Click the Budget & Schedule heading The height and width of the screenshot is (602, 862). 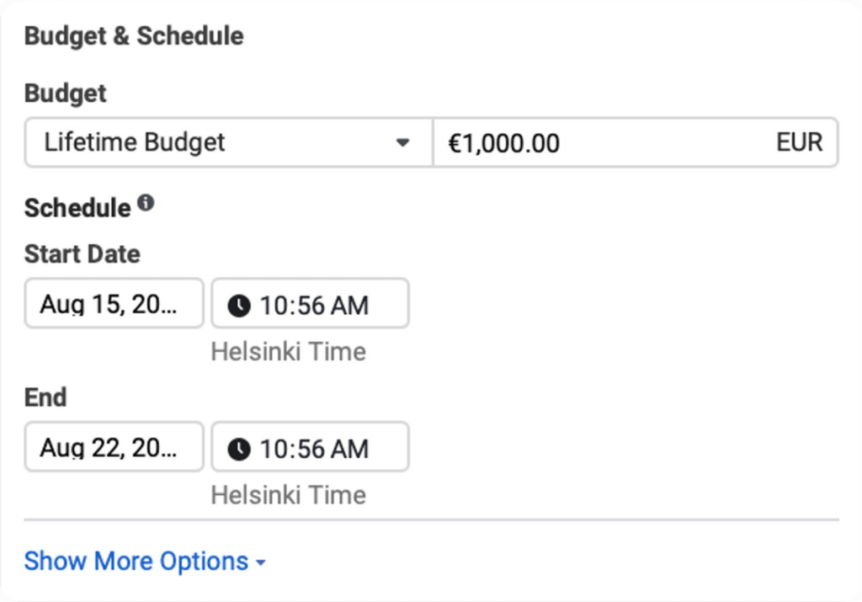pyautogui.click(x=134, y=36)
